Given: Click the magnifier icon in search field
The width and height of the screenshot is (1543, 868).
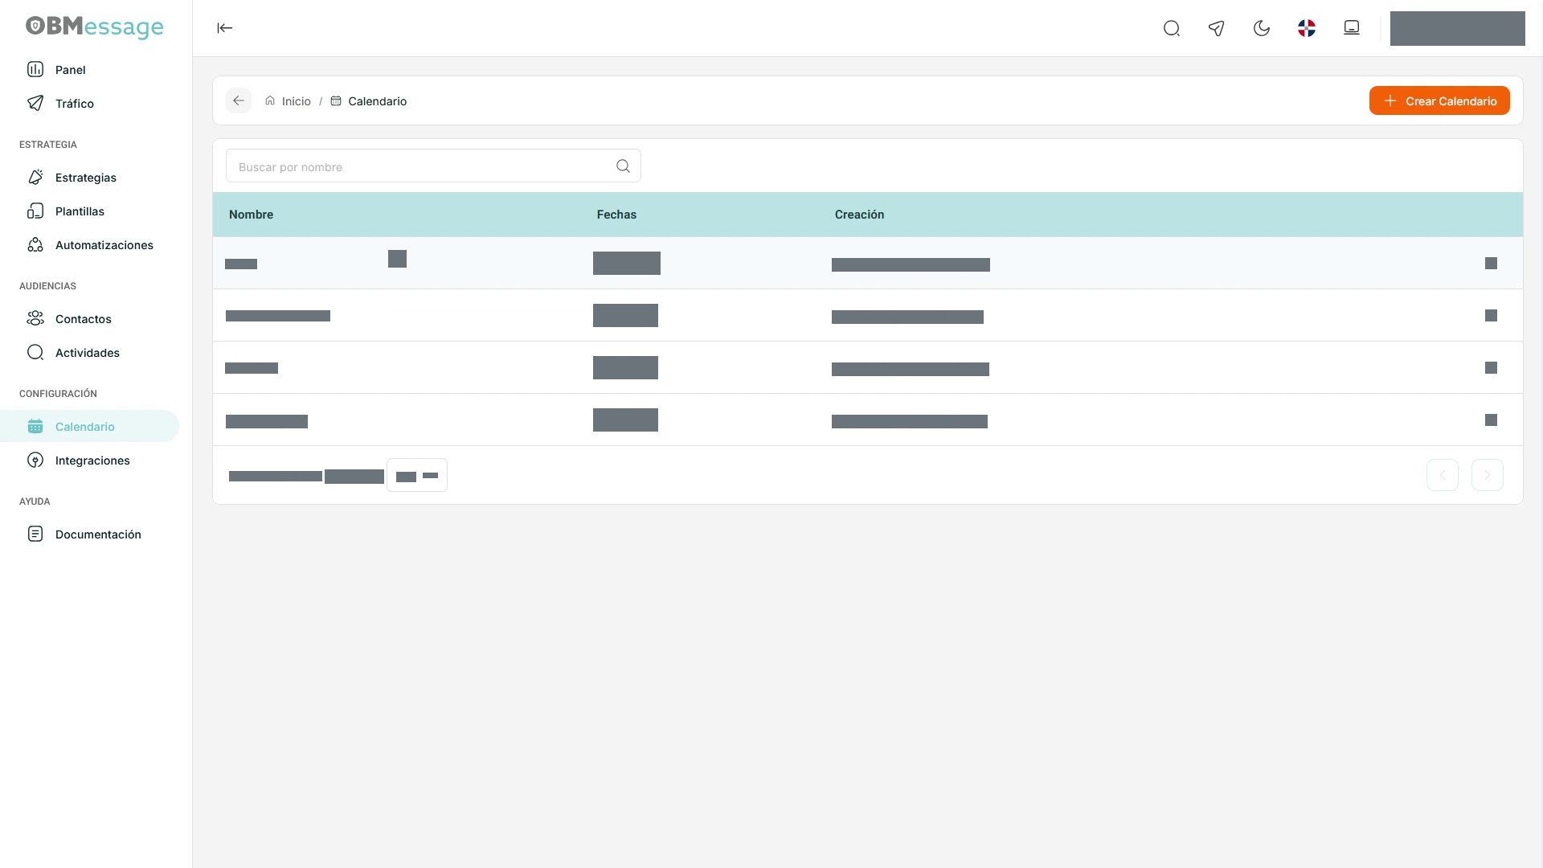Looking at the screenshot, I should point(623,166).
